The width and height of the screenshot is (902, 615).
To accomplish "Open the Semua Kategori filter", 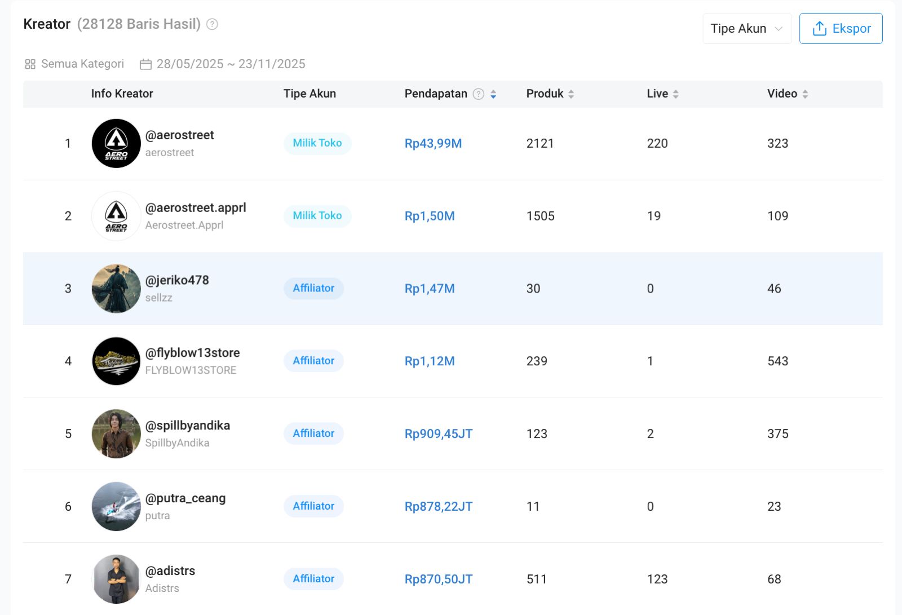I will click(82, 64).
